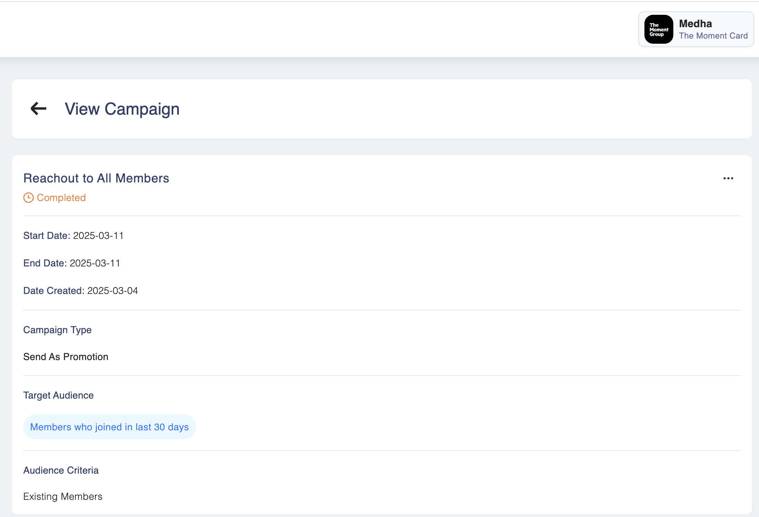Click the back arrow icon

pyautogui.click(x=39, y=109)
